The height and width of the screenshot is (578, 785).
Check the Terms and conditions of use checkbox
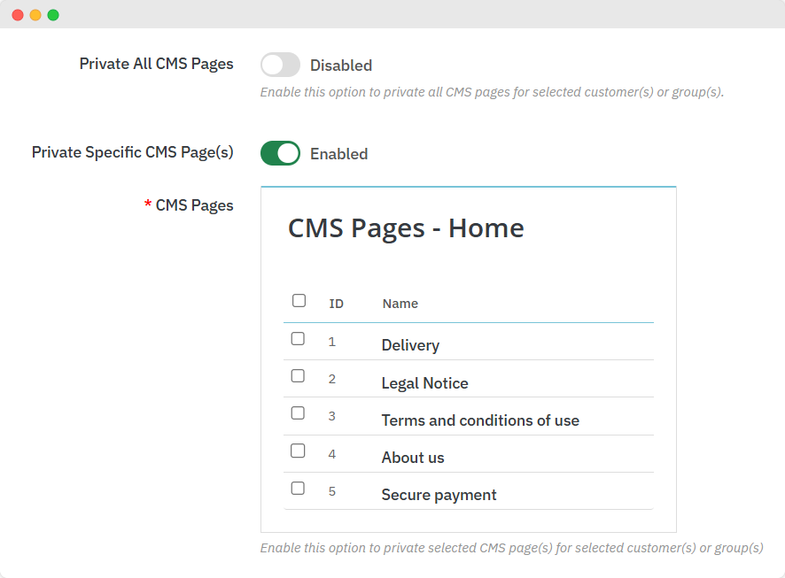298,413
